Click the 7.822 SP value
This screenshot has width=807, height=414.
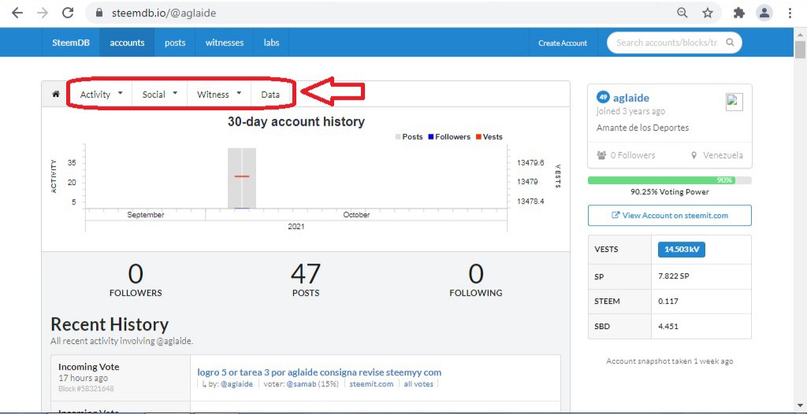click(x=673, y=276)
